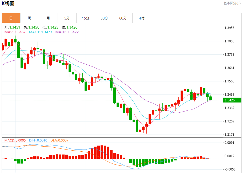This screenshot has width=243, height=173.
Task: Click the 1.3269 price axis label
Action: (x=229, y=121)
